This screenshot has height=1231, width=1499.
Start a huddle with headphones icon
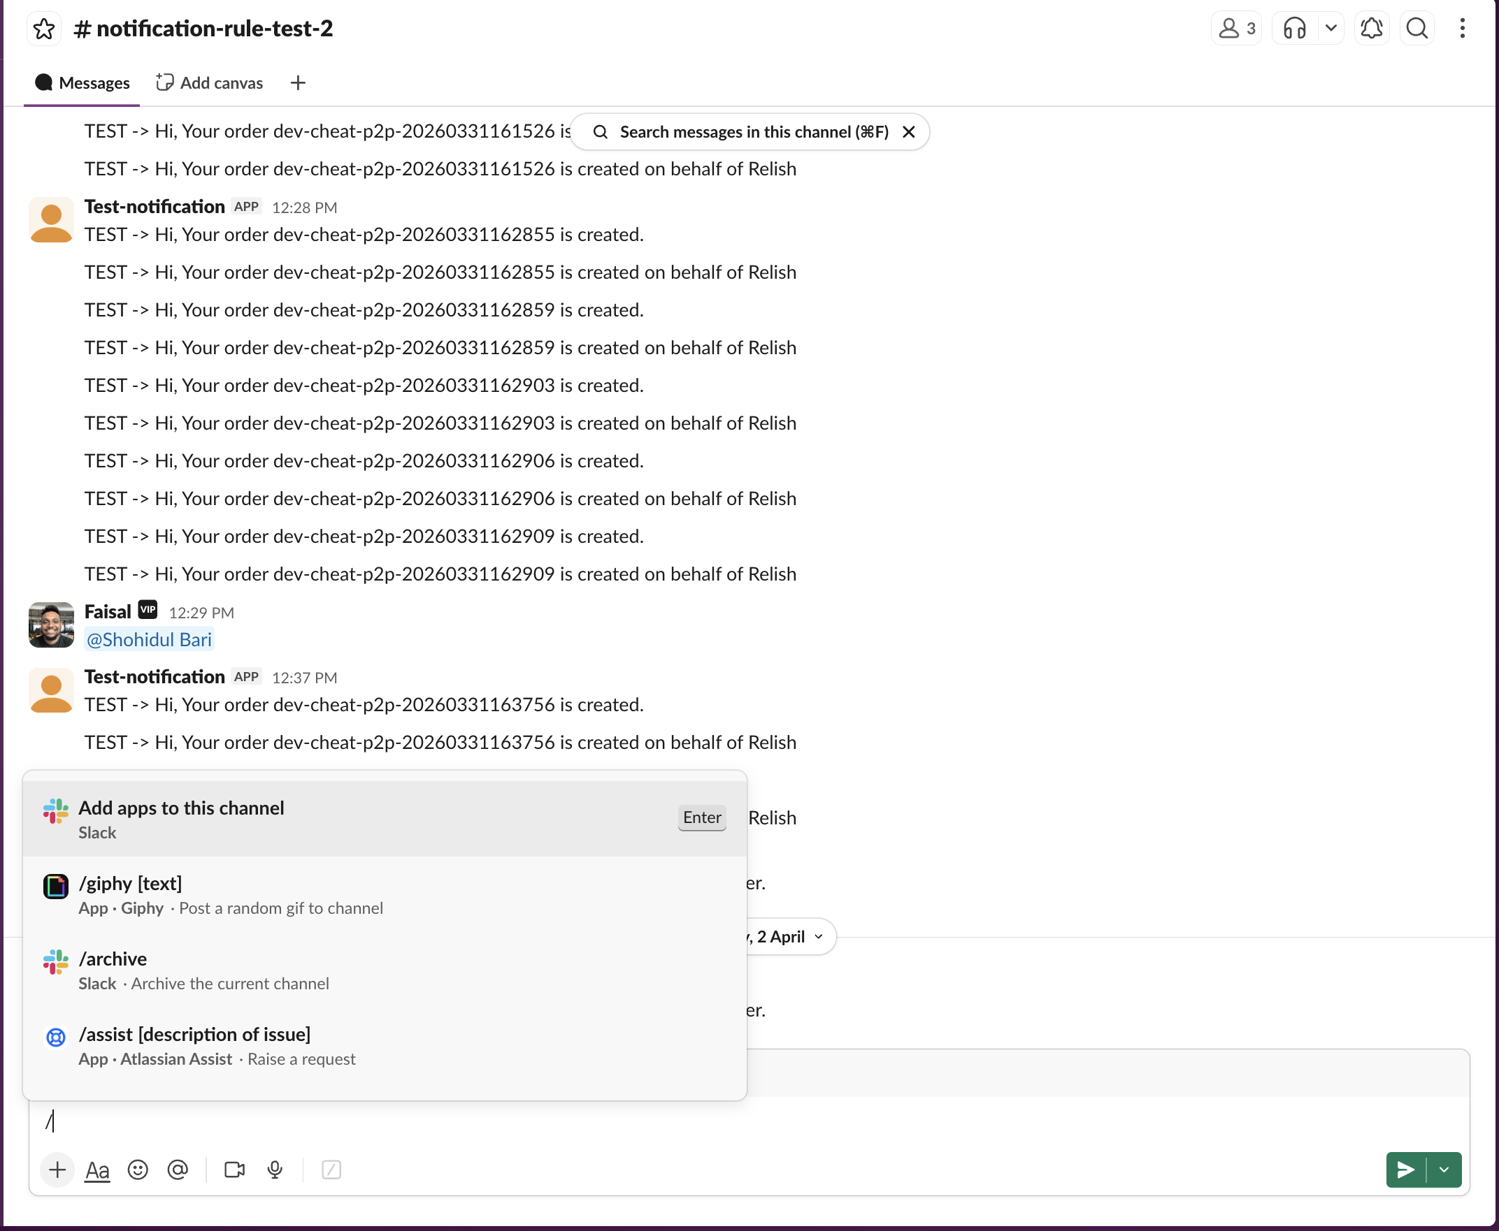(1295, 29)
